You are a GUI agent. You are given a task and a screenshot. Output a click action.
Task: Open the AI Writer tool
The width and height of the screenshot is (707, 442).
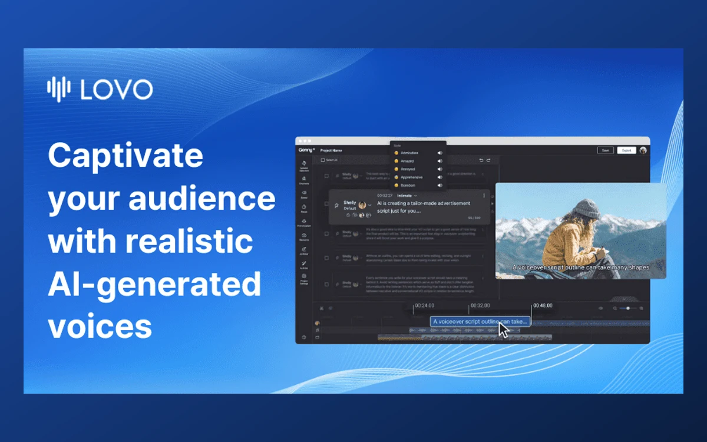click(x=304, y=251)
